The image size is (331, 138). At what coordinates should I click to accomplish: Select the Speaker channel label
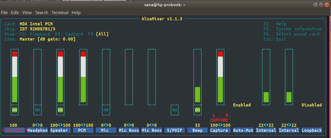[60, 130]
